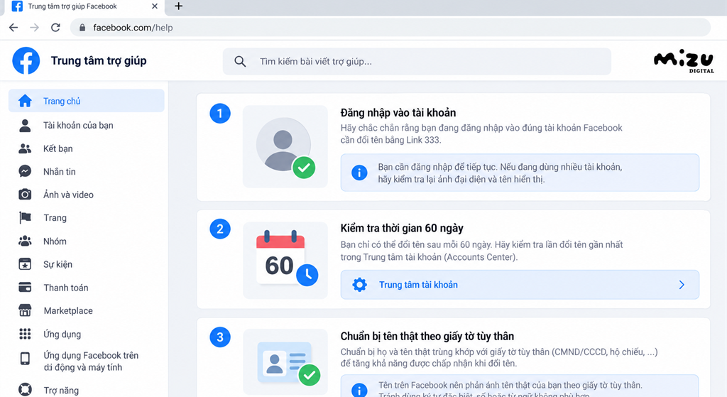Click the facebook.com/help address bar
Screen dimensions: 727x397
pos(390,28)
